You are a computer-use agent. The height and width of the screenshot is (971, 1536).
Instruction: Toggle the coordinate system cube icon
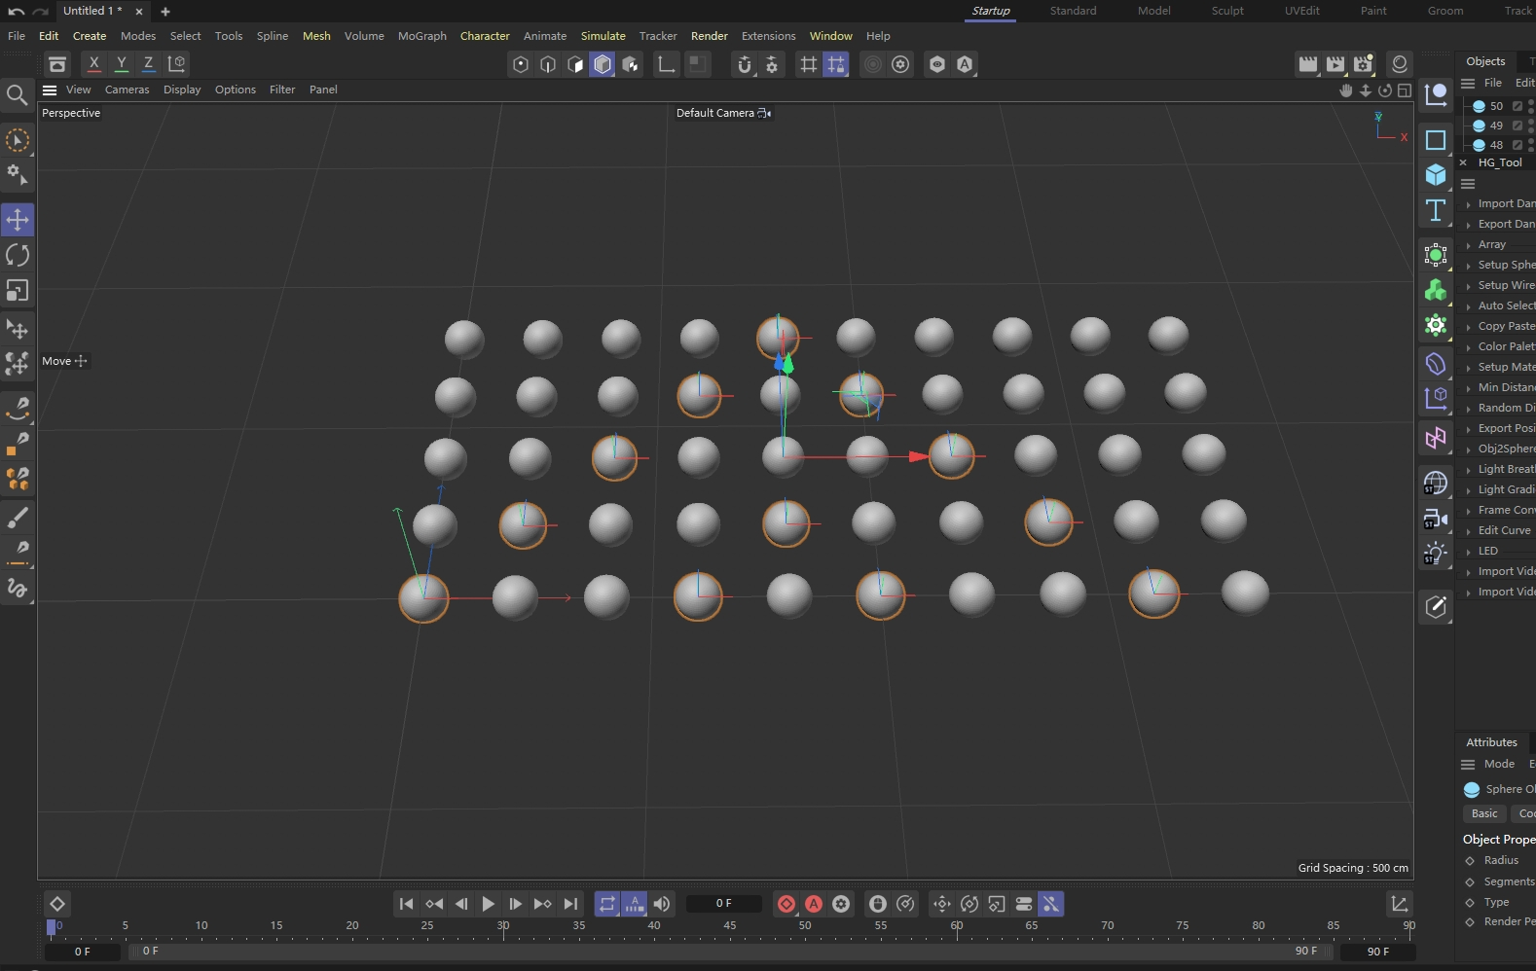point(176,64)
